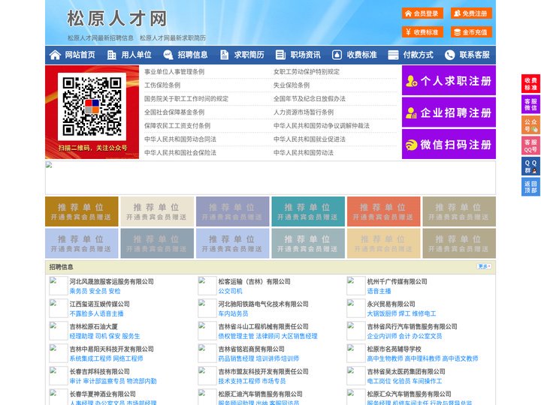The image size is (541, 405).
Task: Open 吉林省昊太医药集团有限公司 link
Action: [406, 371]
